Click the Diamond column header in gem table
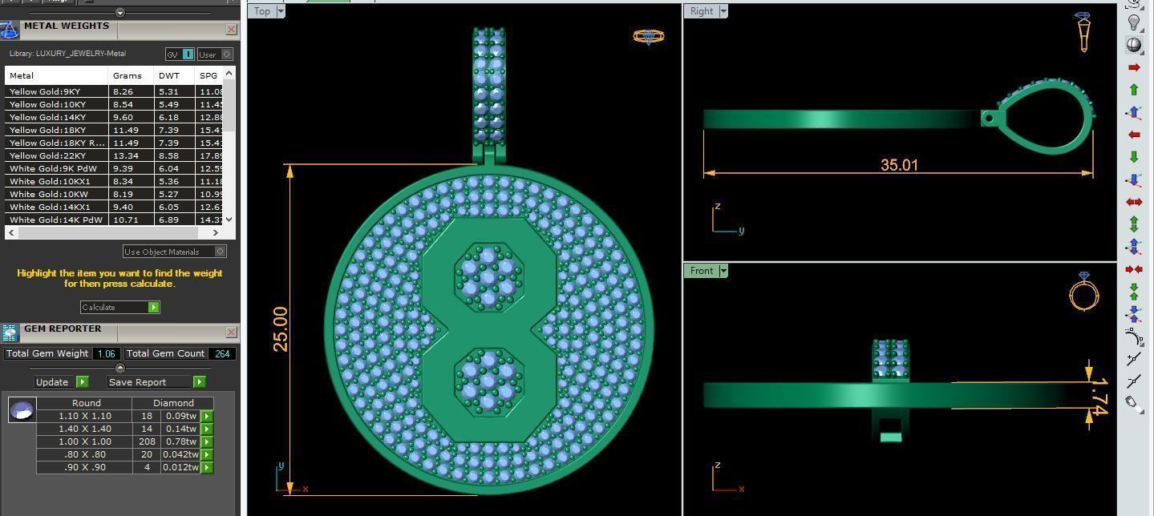 173,403
